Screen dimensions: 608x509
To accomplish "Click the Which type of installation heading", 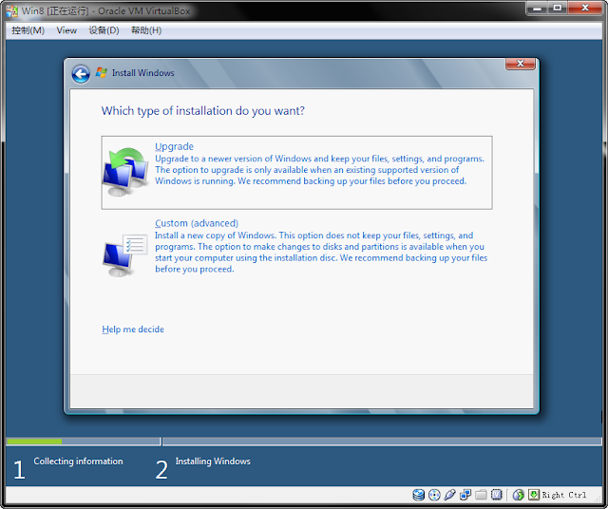I will [202, 111].
